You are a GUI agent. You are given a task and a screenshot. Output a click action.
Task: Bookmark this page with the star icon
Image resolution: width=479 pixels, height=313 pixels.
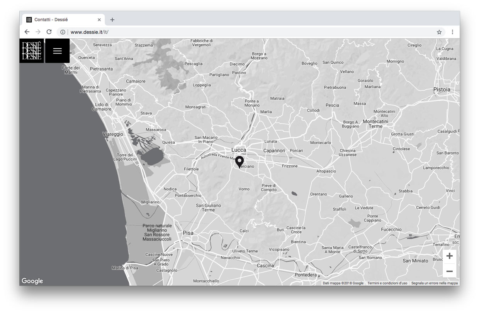coord(439,32)
